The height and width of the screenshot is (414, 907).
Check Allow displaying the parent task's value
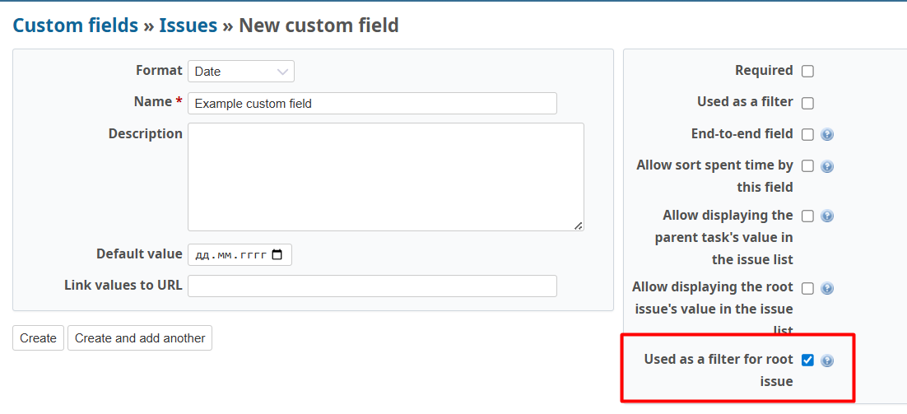pyautogui.click(x=807, y=216)
